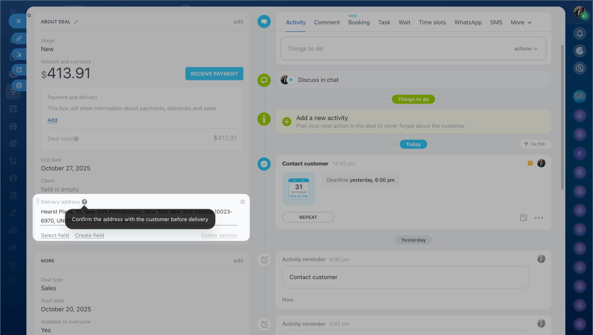Click the print icon in the left panel
Viewport: 593px width, 335px height.
(x=19, y=85)
